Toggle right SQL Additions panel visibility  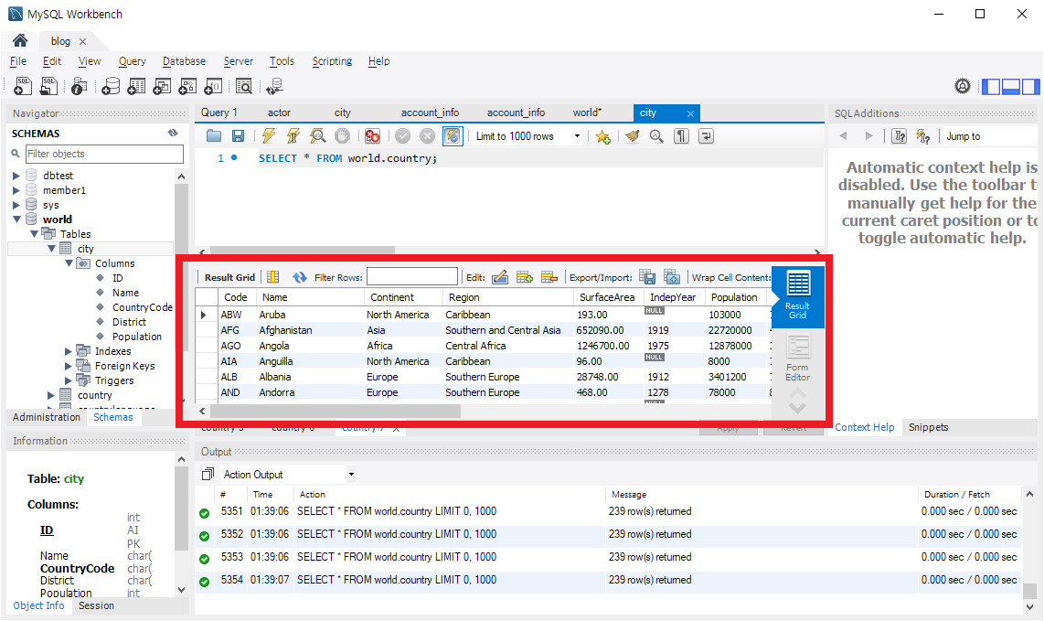click(x=1030, y=87)
